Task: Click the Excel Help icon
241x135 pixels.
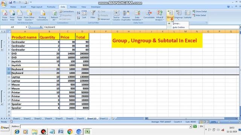Action: coord(229,7)
